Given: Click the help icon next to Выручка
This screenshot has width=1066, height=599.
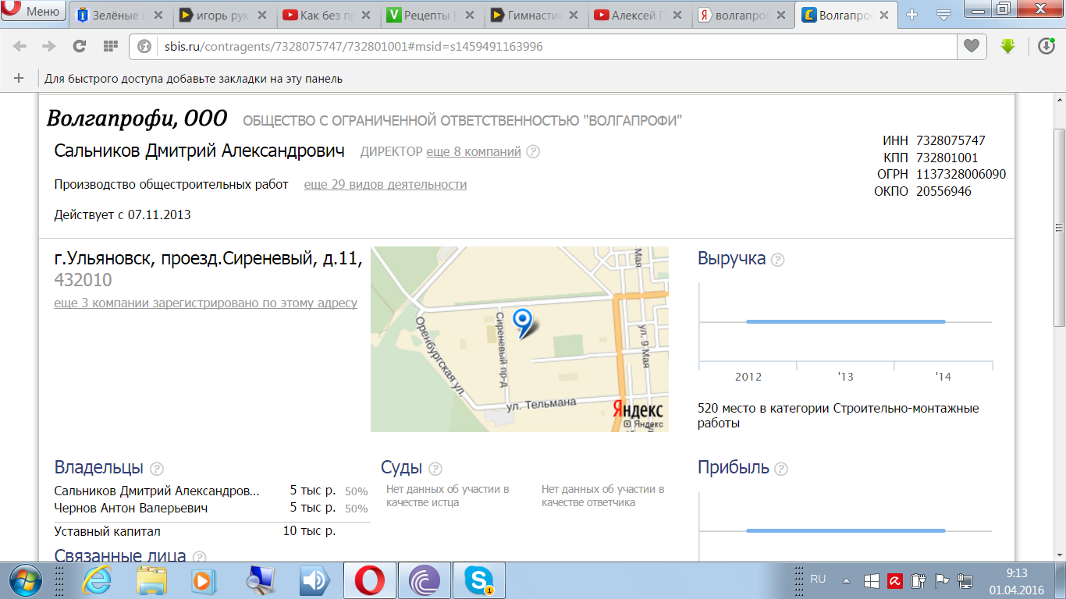Looking at the screenshot, I should coord(777,260).
